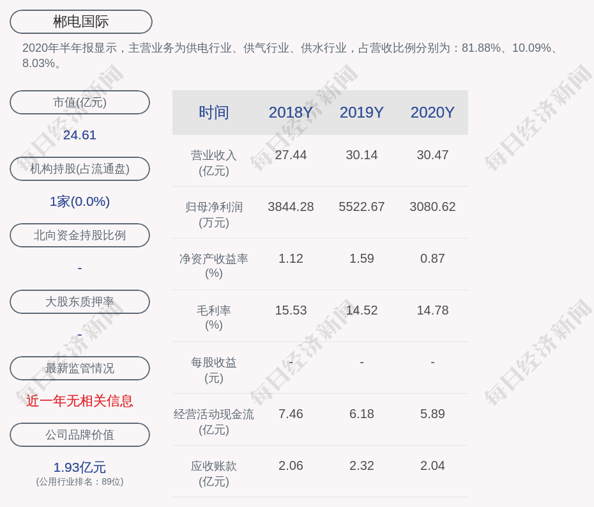Click the 应收账款(亿元) row label
Screen dimensions: 594x507
214,474
